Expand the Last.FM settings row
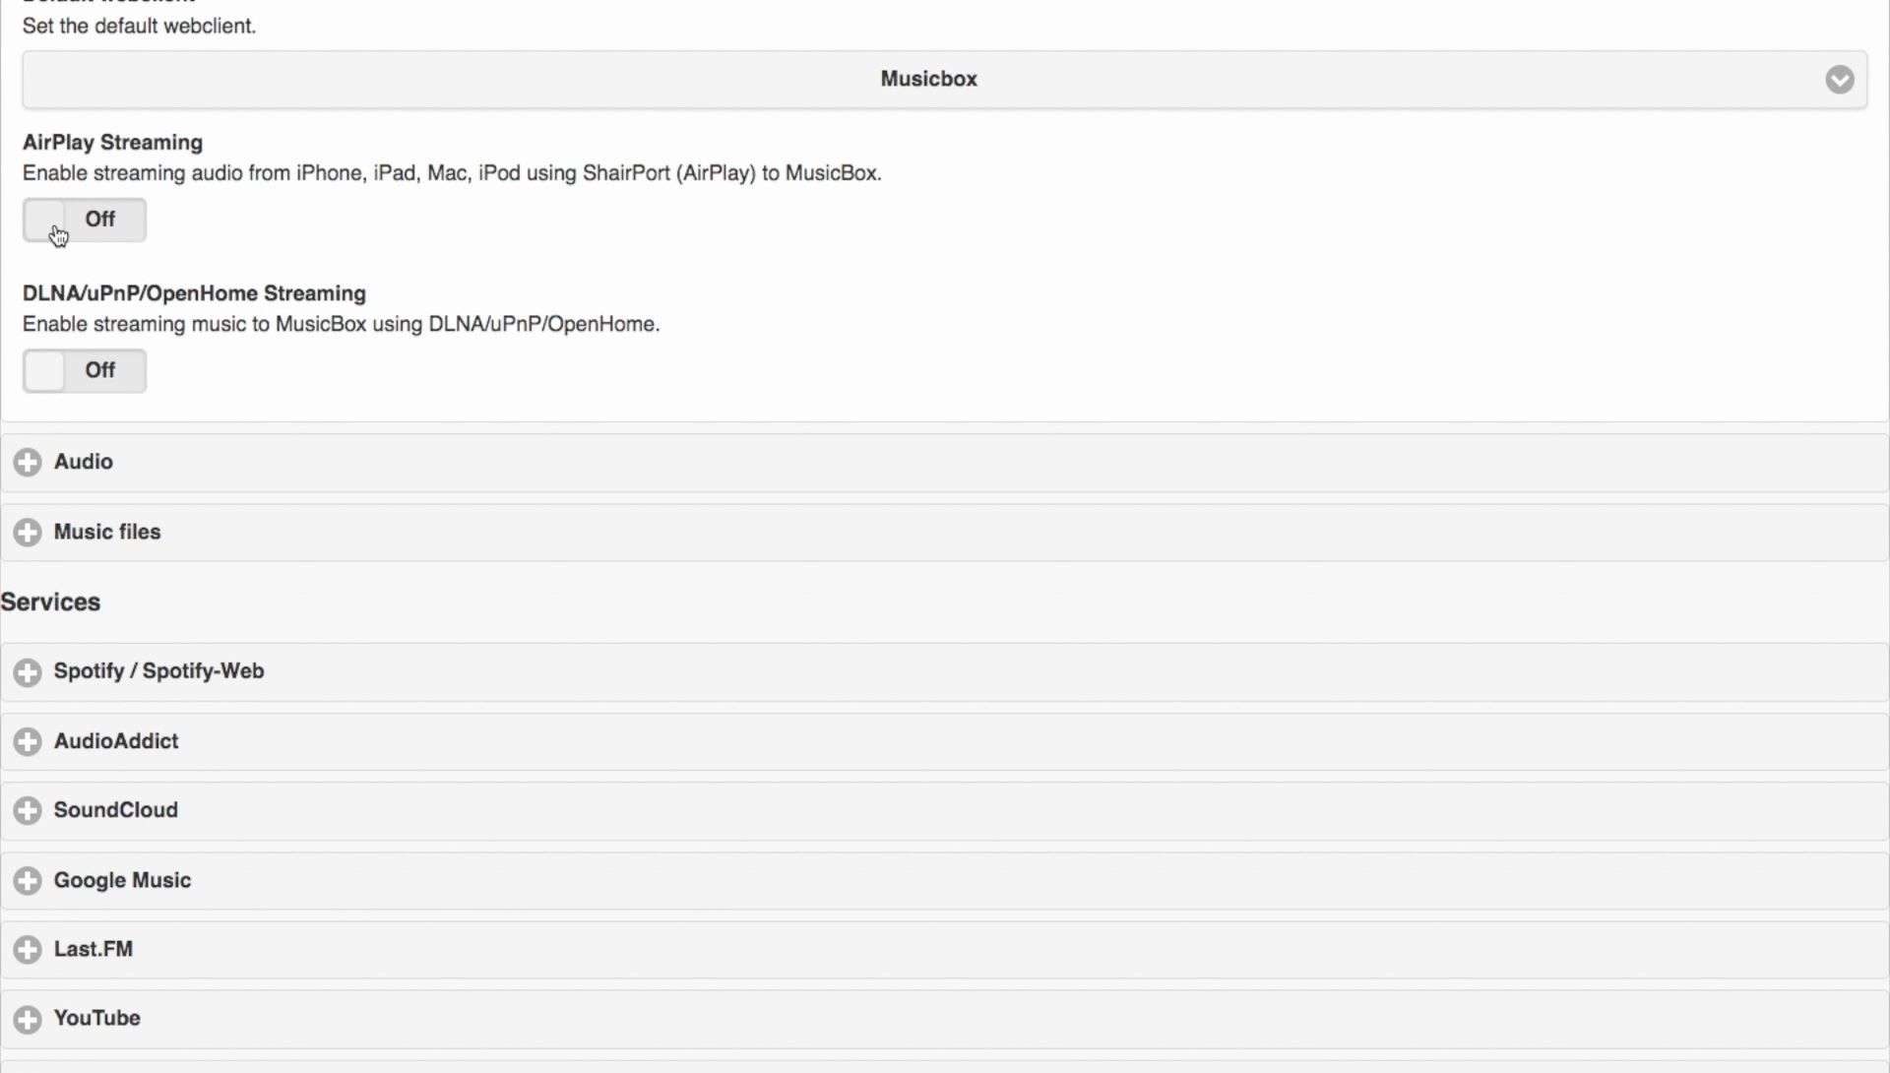 pyautogui.click(x=94, y=950)
